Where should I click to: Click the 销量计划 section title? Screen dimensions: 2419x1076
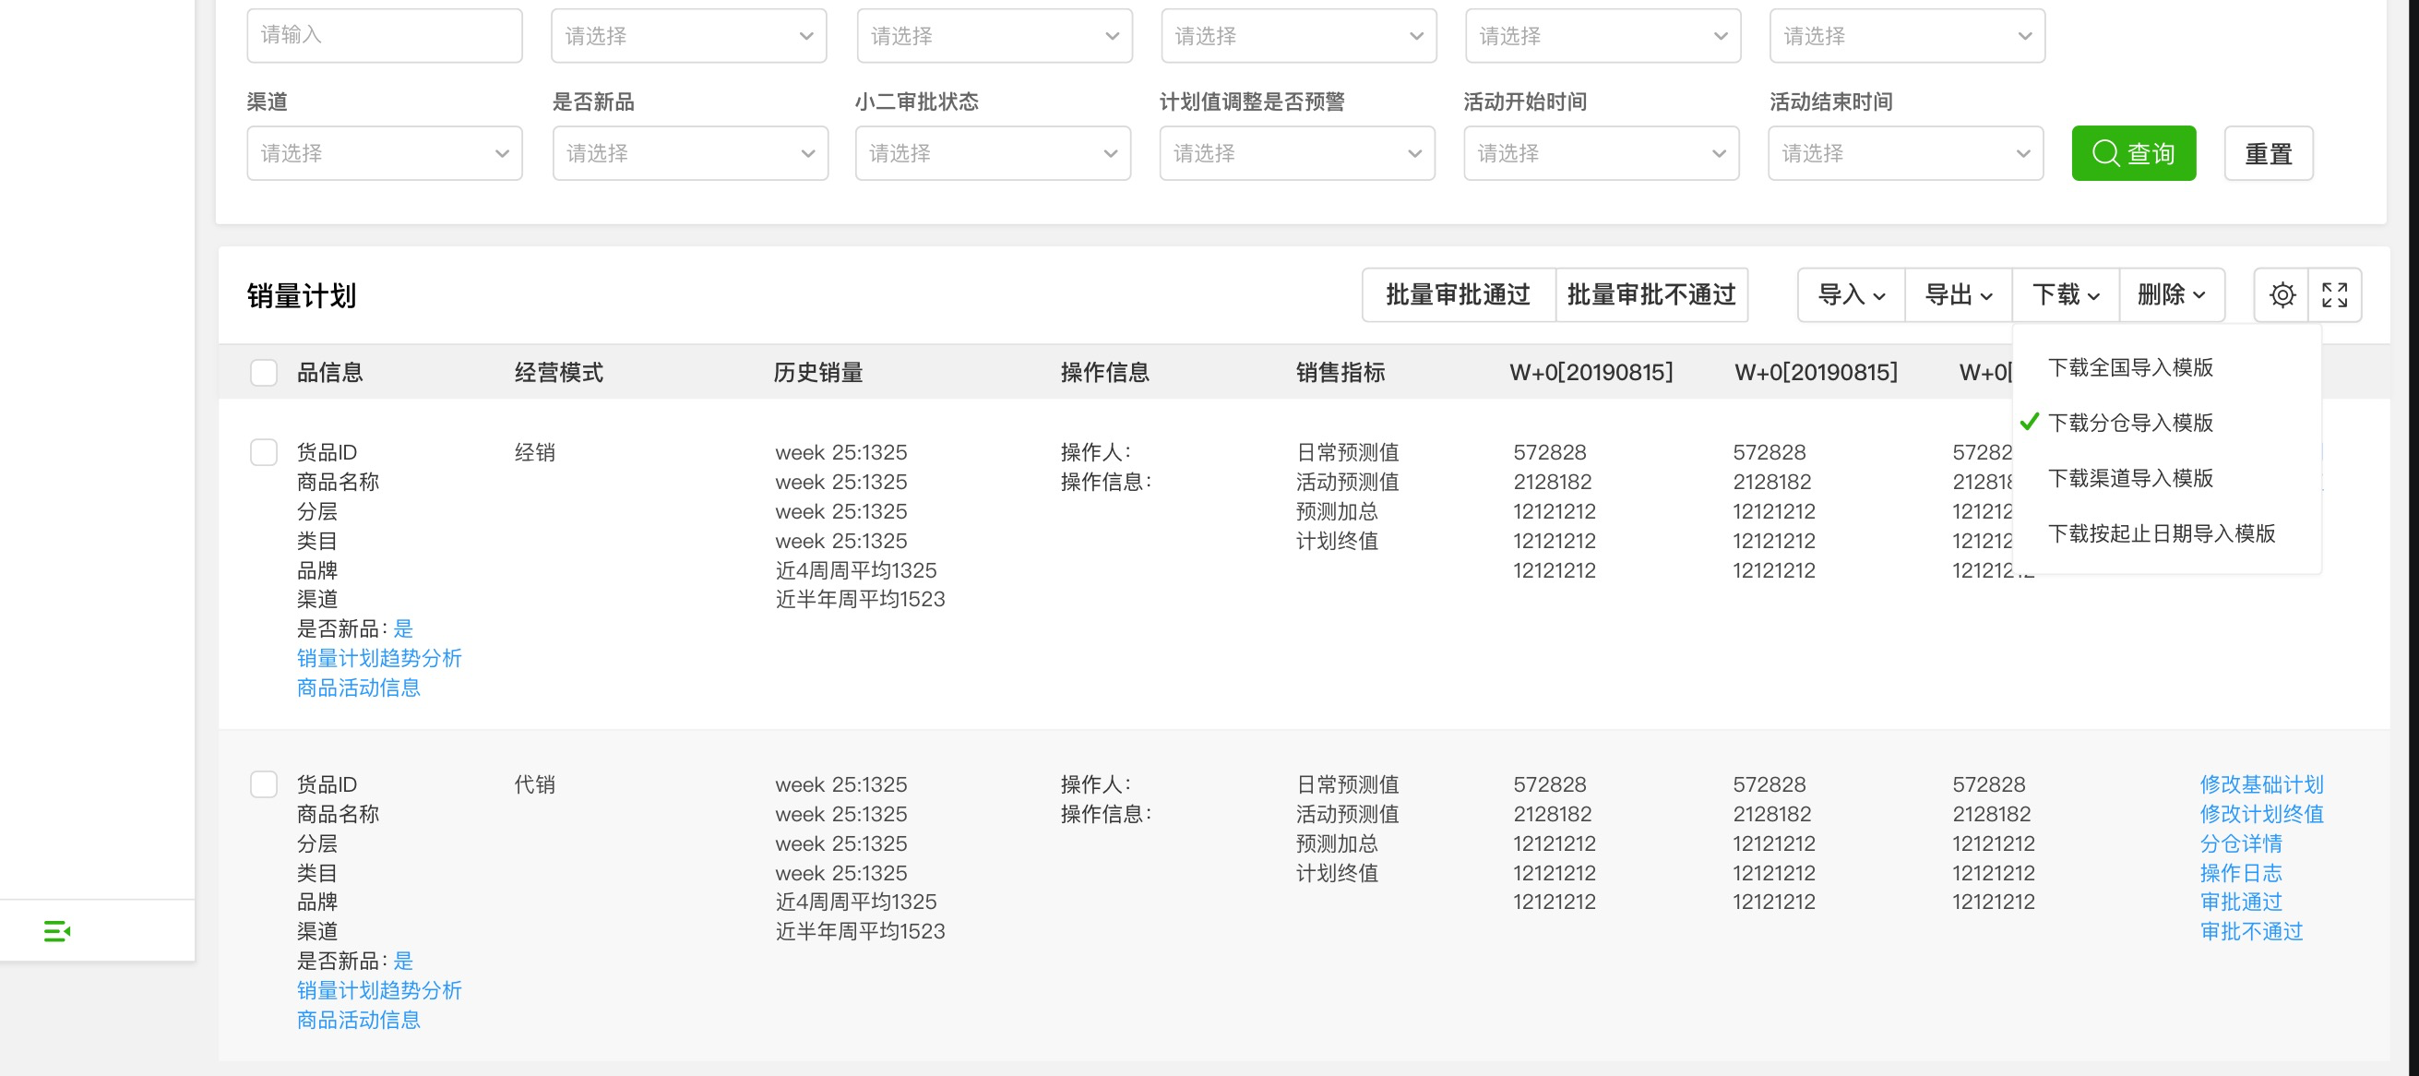coord(302,295)
